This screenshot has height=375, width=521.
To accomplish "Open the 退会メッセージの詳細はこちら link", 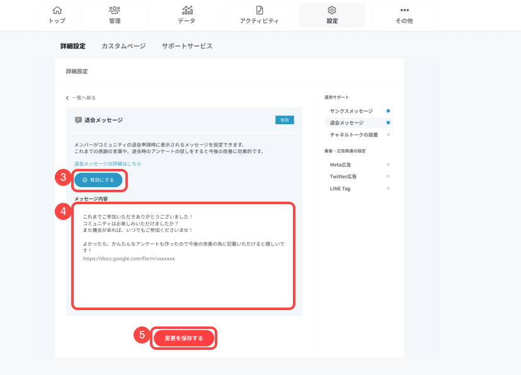I will (x=108, y=163).
